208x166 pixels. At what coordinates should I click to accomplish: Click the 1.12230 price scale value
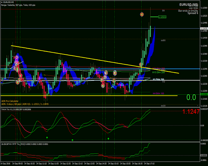[x=204, y=84]
